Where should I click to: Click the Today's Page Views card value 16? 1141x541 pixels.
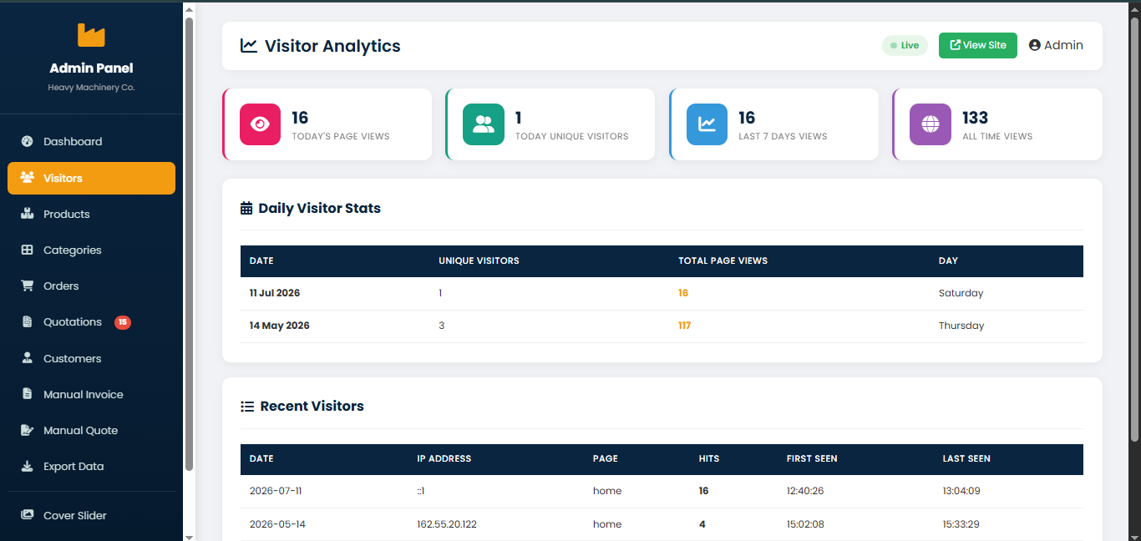tap(300, 118)
